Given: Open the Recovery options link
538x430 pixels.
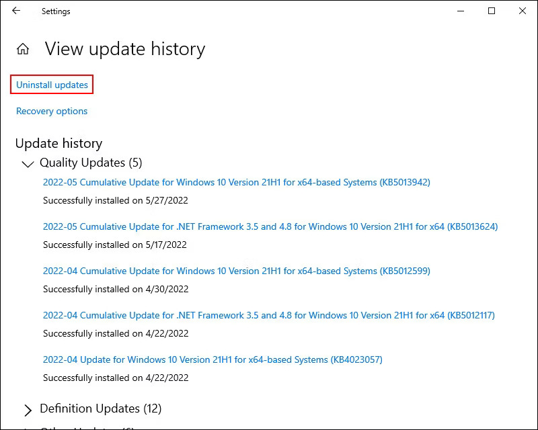Looking at the screenshot, I should coord(52,111).
